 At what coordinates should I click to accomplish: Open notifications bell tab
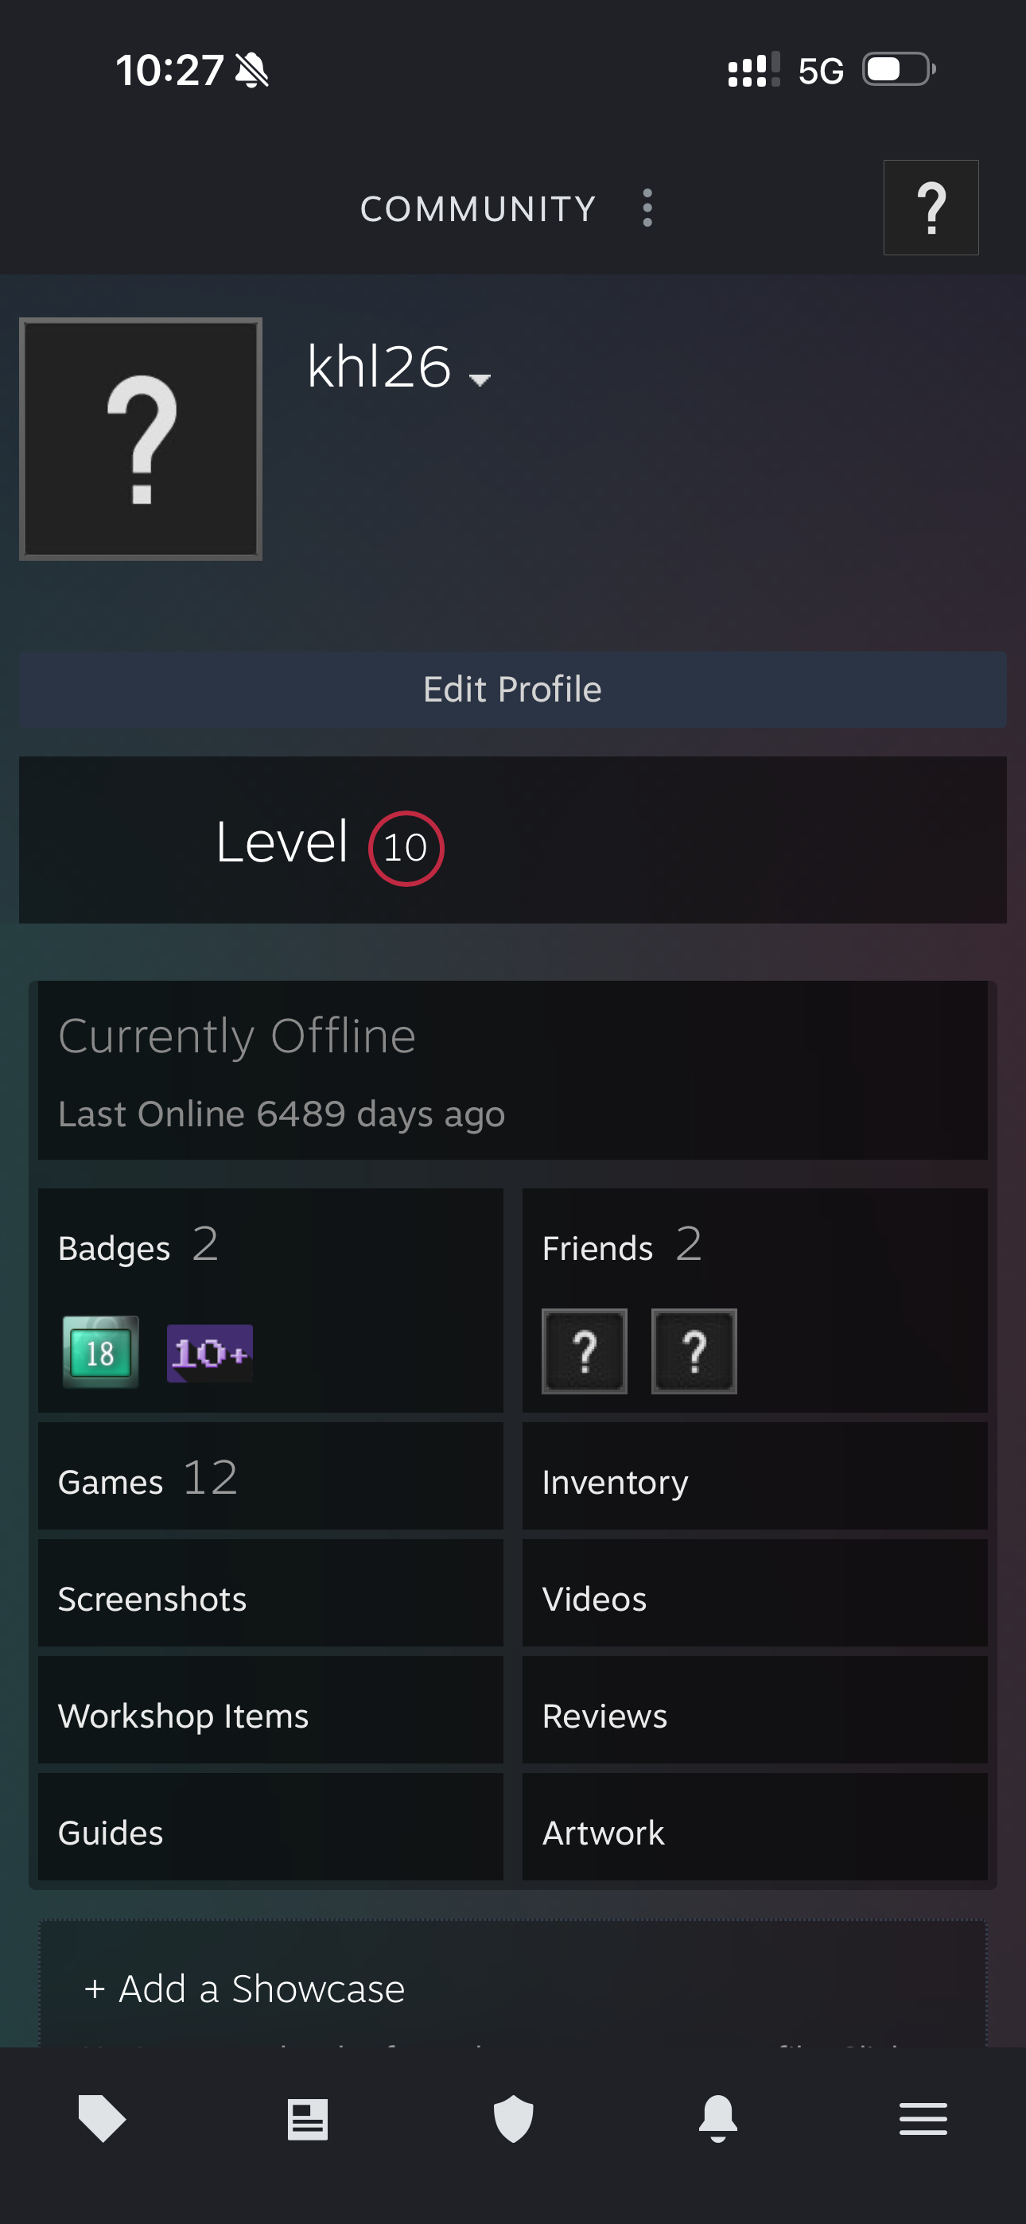717,2119
